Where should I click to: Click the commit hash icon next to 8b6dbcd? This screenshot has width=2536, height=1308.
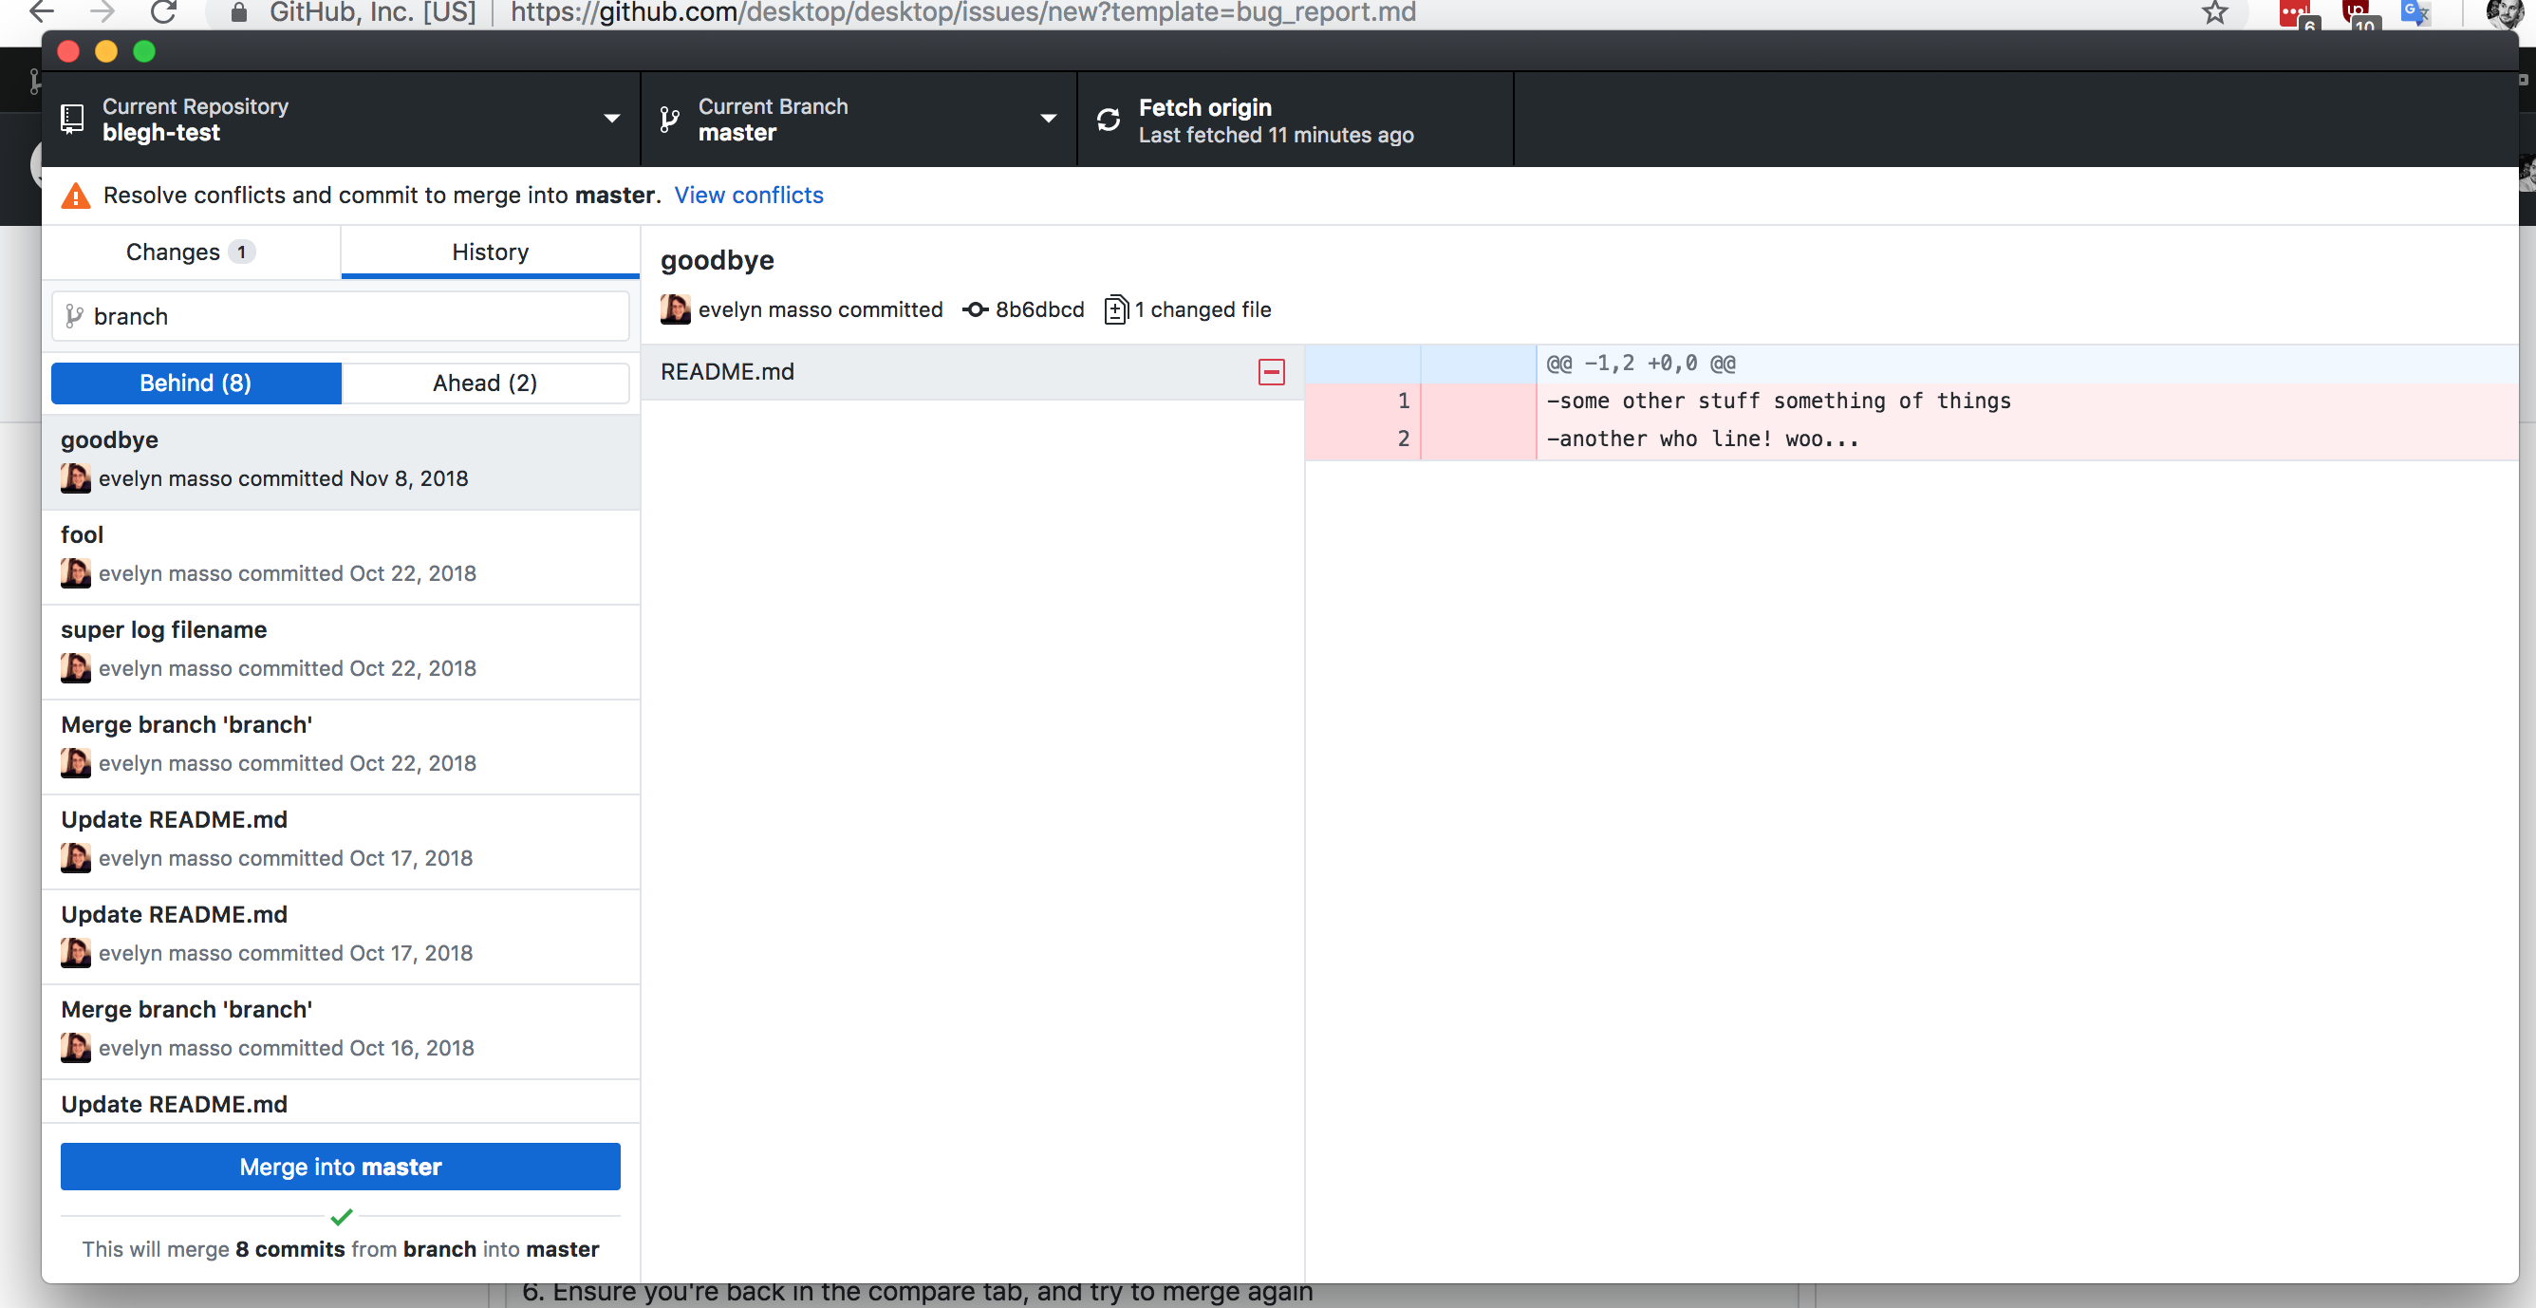point(974,309)
